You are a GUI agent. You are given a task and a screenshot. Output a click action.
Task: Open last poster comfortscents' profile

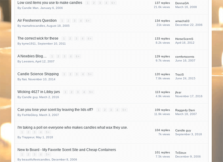click(185, 57)
